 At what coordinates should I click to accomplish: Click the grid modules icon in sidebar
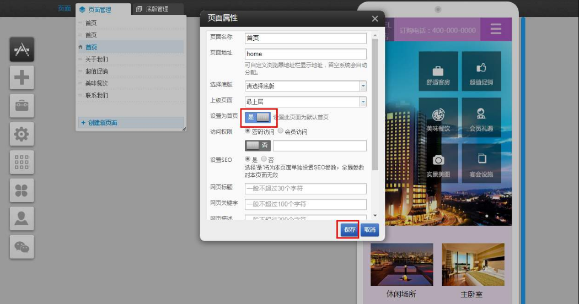(x=22, y=162)
